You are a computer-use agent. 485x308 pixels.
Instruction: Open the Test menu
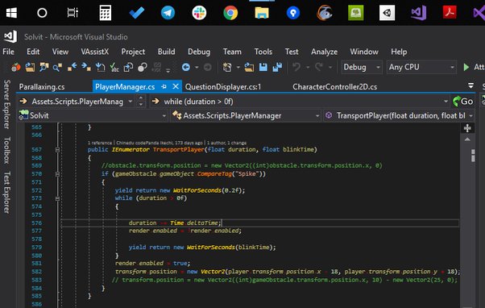(292, 52)
